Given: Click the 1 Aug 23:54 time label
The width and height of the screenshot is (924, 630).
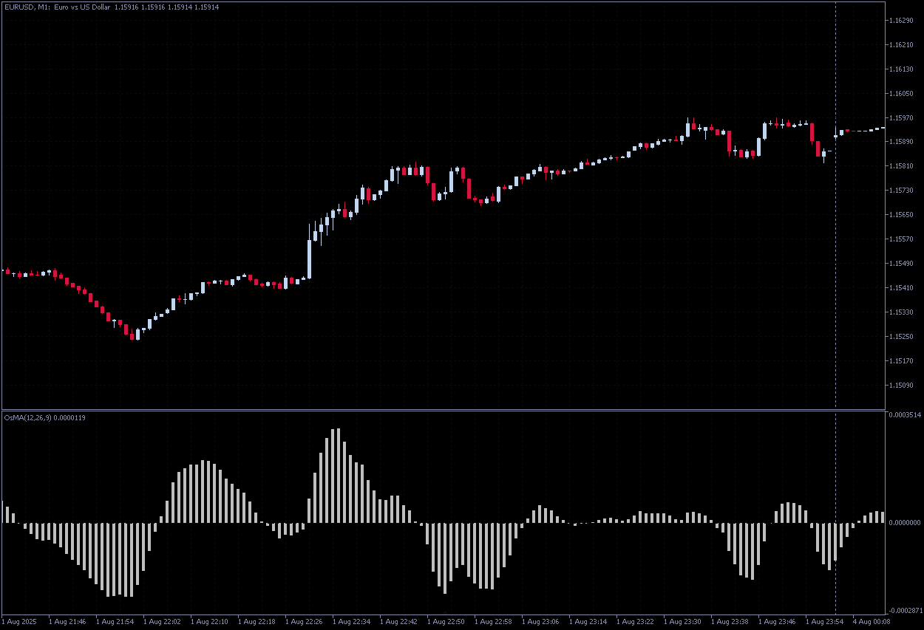Looking at the screenshot, I should tap(823, 622).
